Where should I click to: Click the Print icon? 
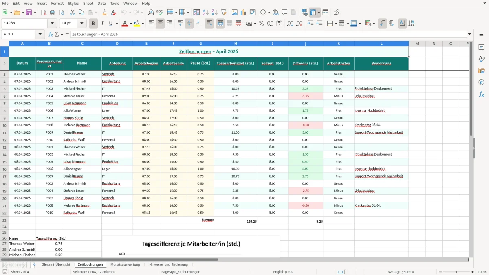coord(53,13)
